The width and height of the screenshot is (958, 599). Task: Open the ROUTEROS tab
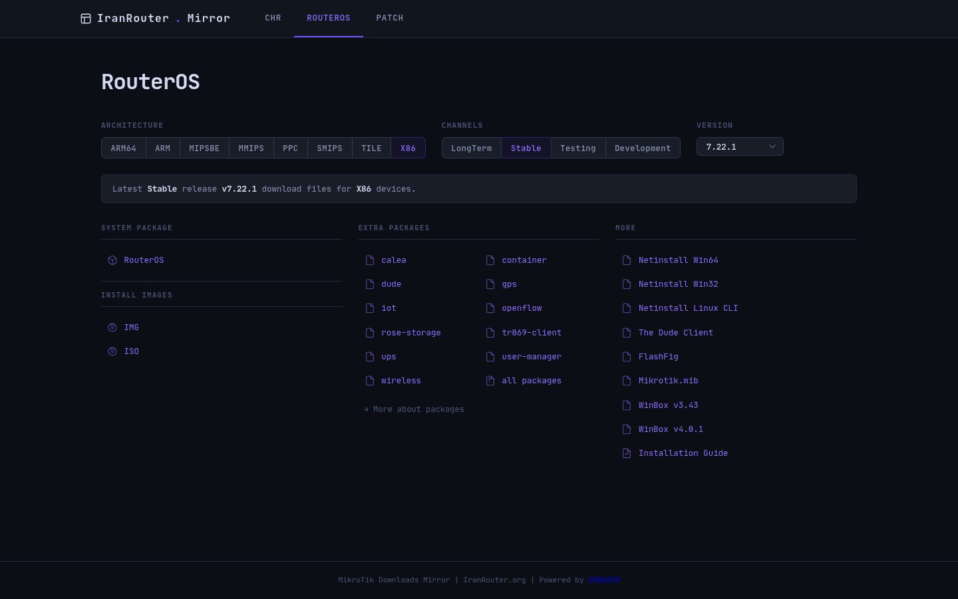[329, 18]
